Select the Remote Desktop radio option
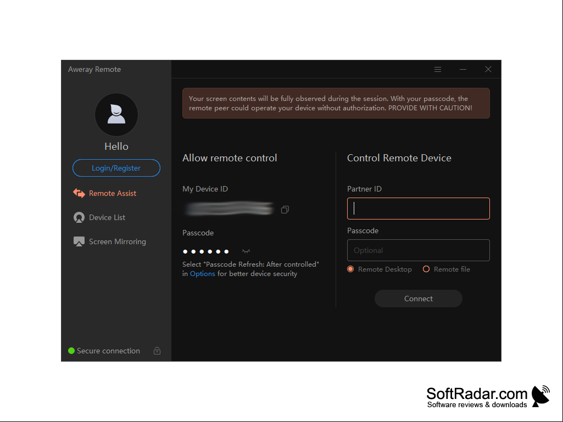Image resolution: width=563 pixels, height=422 pixels. point(350,269)
